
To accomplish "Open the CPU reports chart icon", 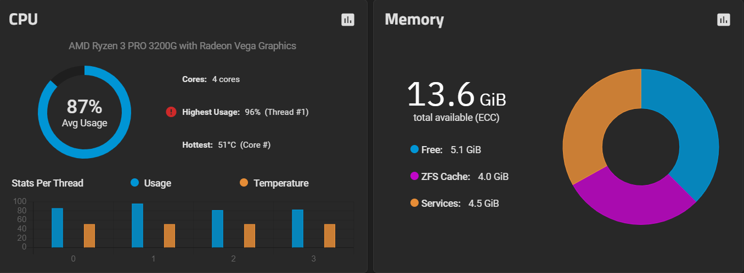I will pyautogui.click(x=348, y=20).
